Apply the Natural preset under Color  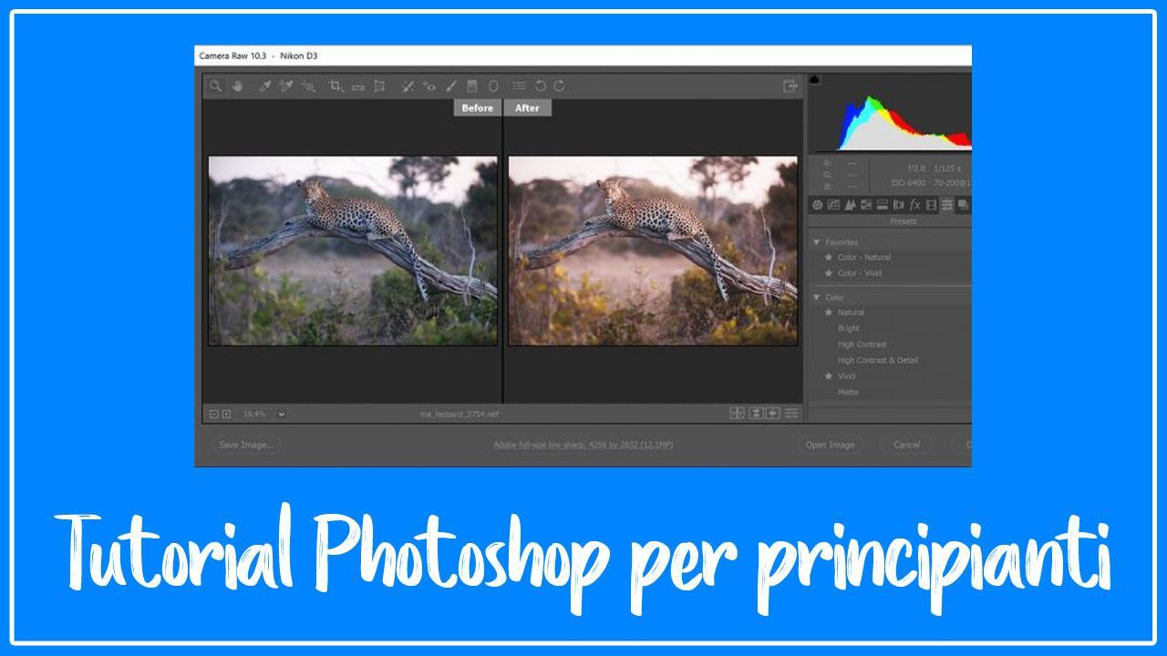[x=851, y=312]
